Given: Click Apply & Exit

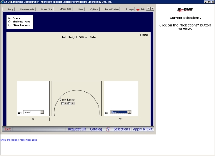Looking at the screenshot, I should tap(143, 129).
